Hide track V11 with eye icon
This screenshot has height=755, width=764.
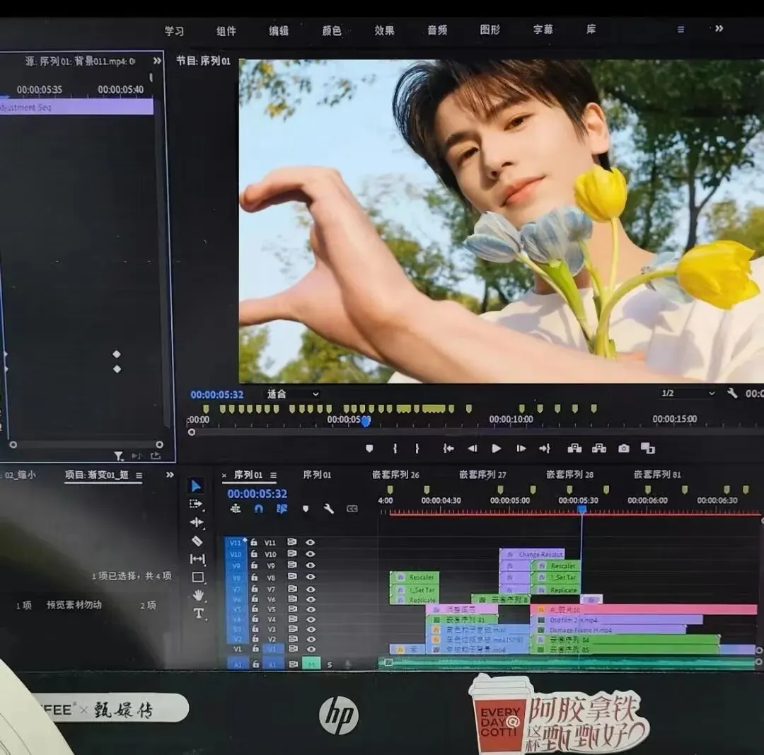(310, 542)
